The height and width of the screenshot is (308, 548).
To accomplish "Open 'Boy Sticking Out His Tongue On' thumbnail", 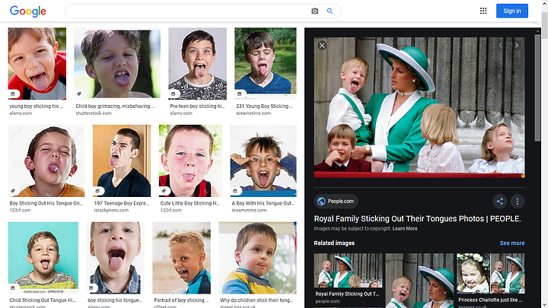I will (x=46, y=160).
